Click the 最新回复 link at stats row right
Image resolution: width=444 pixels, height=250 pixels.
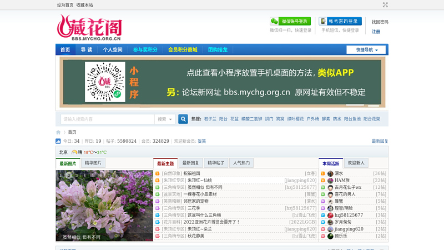coord(380,141)
